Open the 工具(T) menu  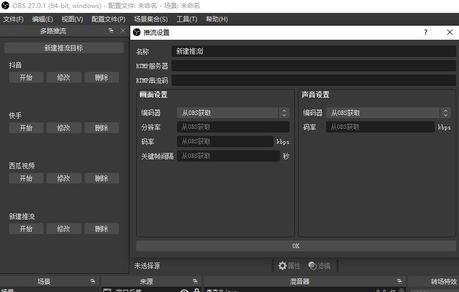click(187, 19)
